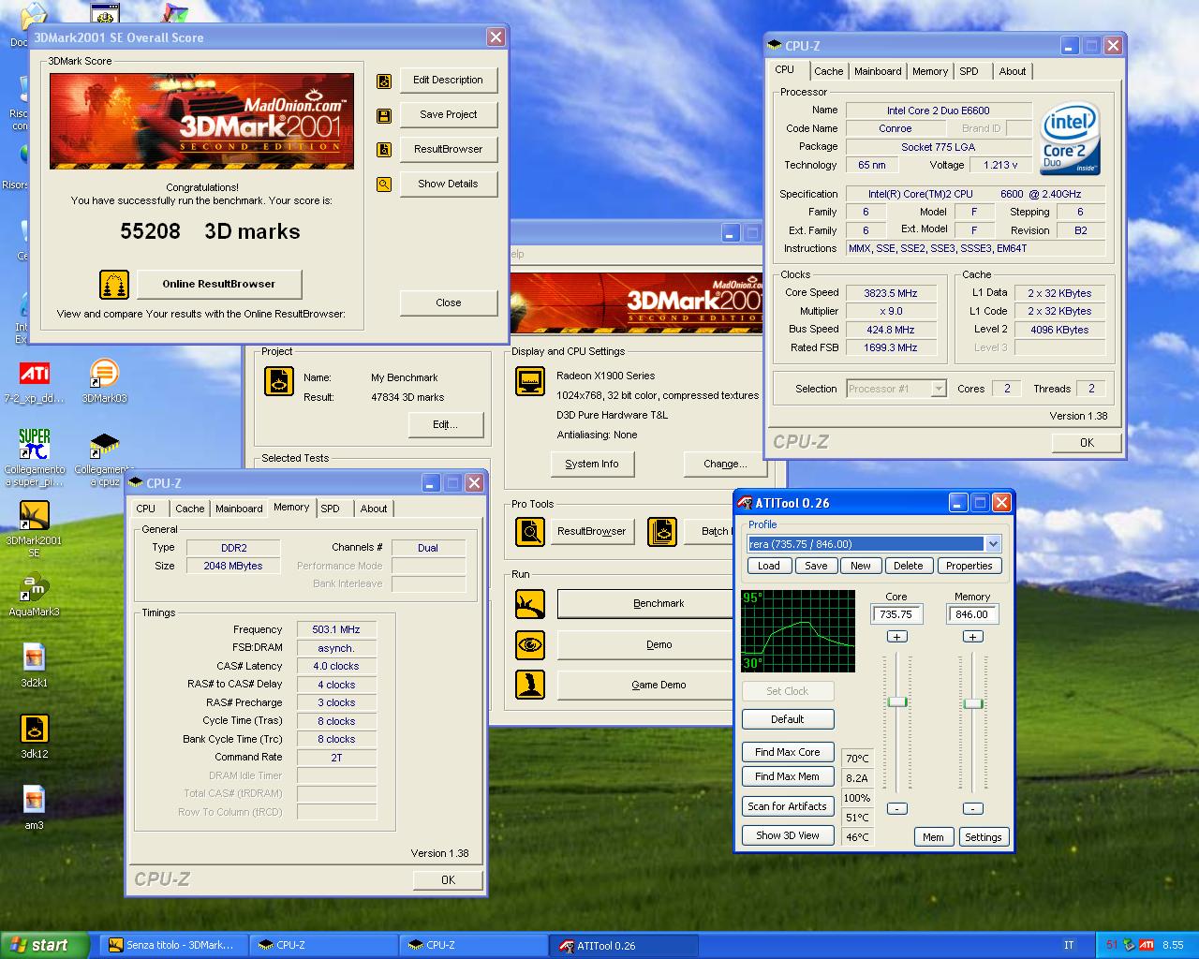Click the ResultBrowser document icon in Overall Score

(384, 150)
